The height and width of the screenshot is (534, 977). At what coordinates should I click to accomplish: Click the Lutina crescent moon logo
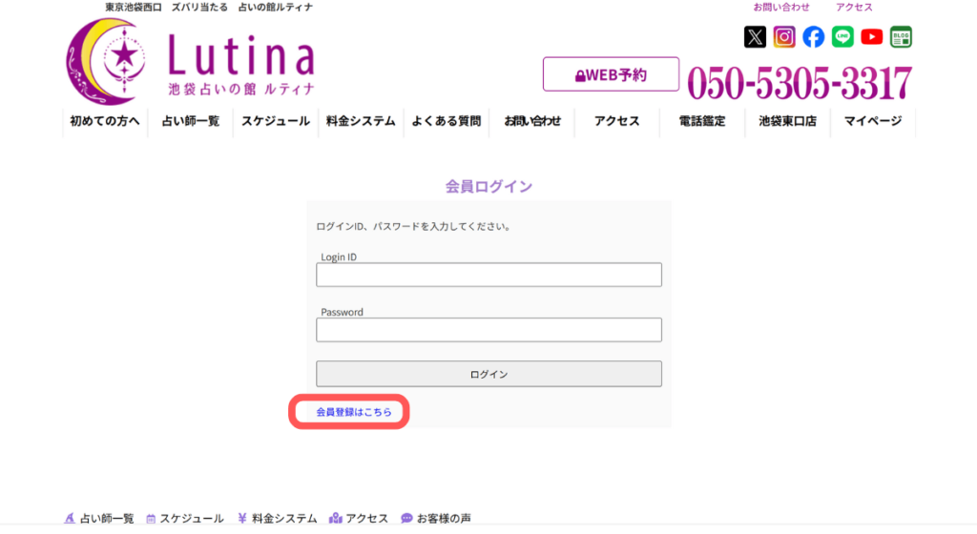click(x=105, y=62)
